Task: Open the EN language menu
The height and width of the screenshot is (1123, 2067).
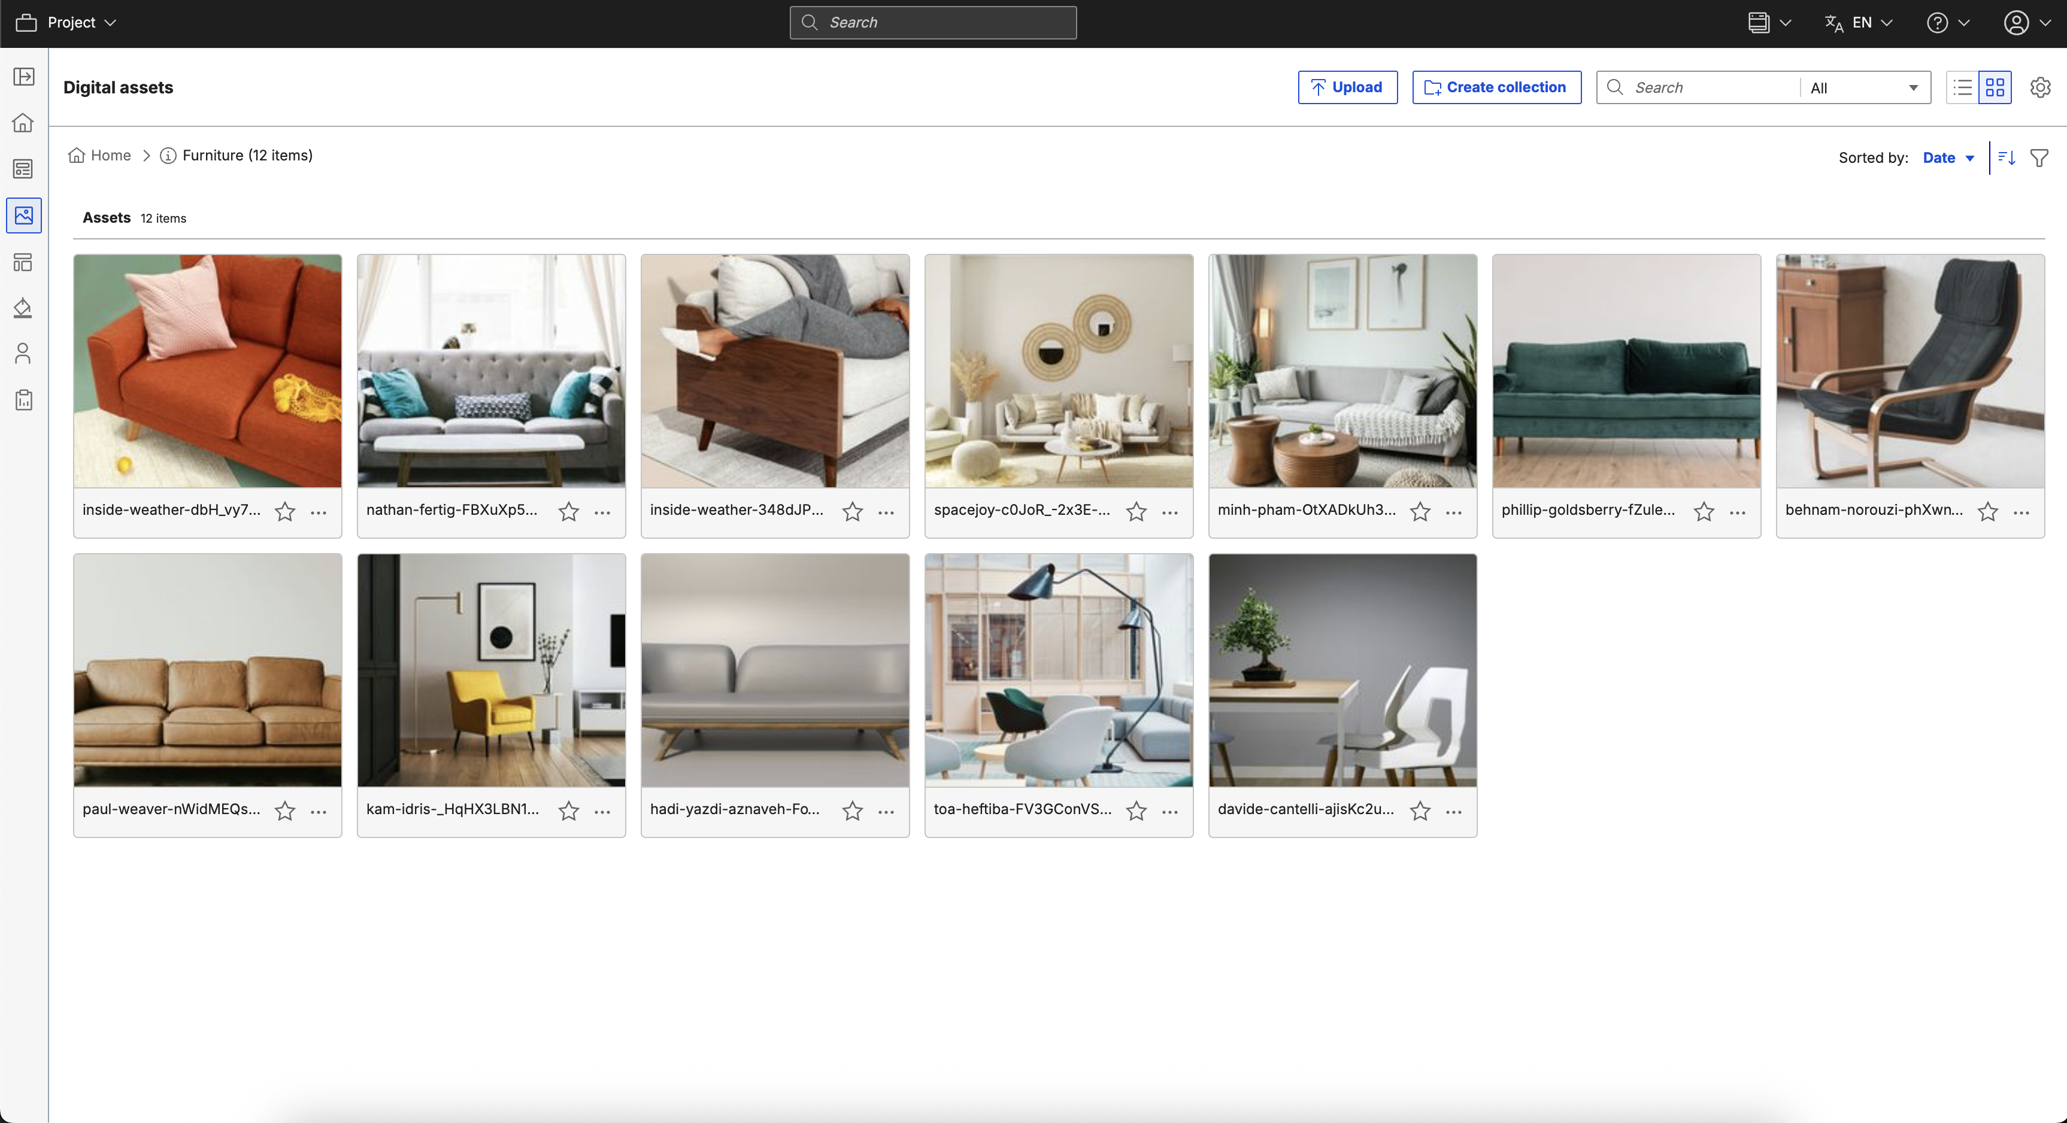Action: coord(1859,23)
